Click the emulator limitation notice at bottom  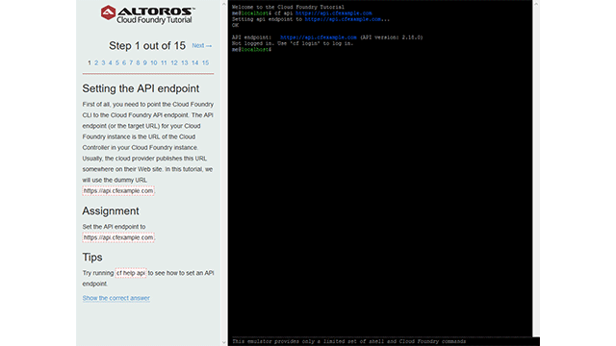348,342
